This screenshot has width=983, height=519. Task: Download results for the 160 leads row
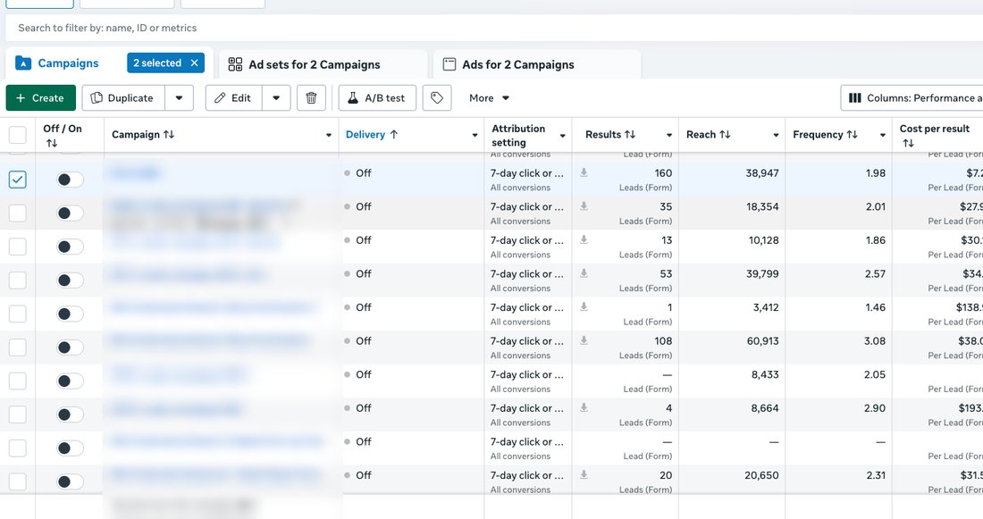point(584,172)
